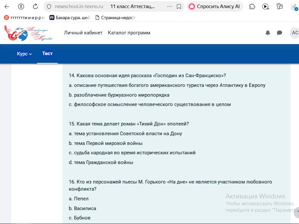Choose answer option c. Бубнов
Screen dimensions: 299x224
click(80, 218)
